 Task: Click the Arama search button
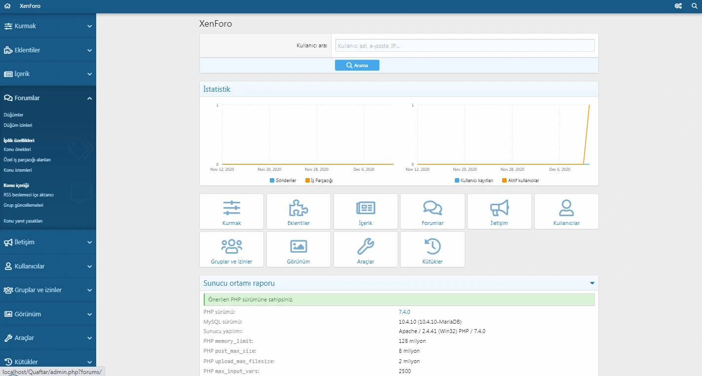357,65
